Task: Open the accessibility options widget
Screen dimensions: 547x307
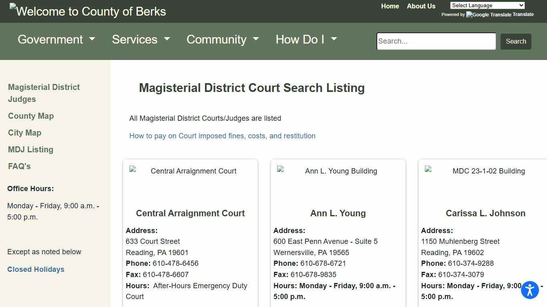Action: (x=530, y=290)
